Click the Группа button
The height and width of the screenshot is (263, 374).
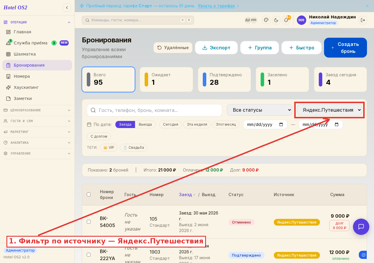[259, 48]
